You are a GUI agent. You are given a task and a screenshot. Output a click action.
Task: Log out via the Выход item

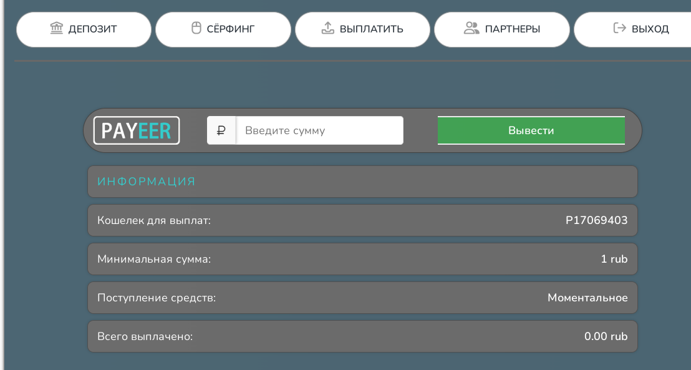point(633,29)
